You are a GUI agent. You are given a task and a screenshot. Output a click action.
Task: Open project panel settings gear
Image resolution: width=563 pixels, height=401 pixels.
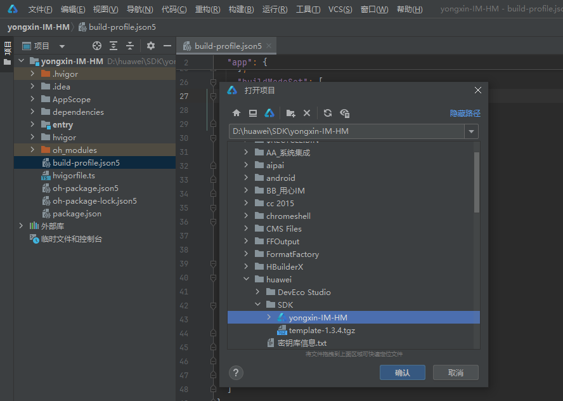point(151,46)
